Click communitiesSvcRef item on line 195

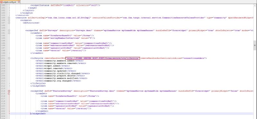click(74, 43)
